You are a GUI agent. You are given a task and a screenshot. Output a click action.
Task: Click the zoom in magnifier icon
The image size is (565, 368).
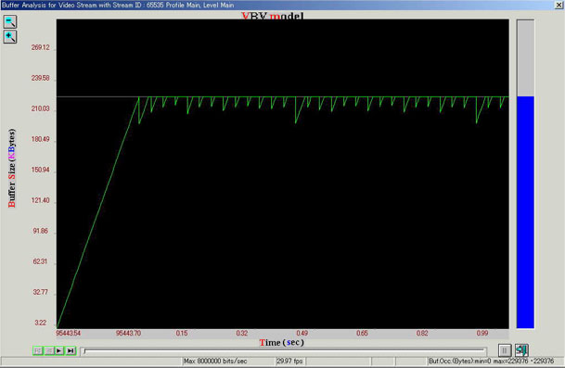point(9,37)
